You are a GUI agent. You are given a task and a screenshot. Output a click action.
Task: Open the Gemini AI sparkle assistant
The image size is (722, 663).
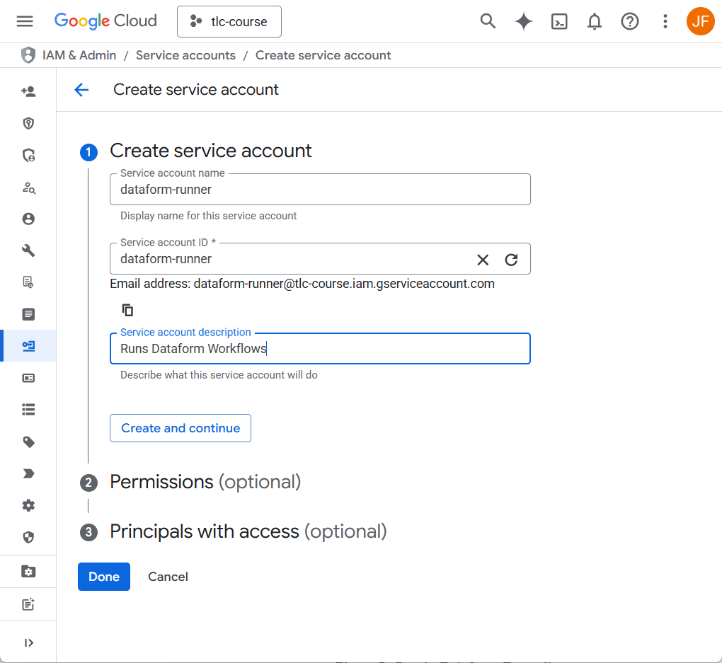point(523,21)
